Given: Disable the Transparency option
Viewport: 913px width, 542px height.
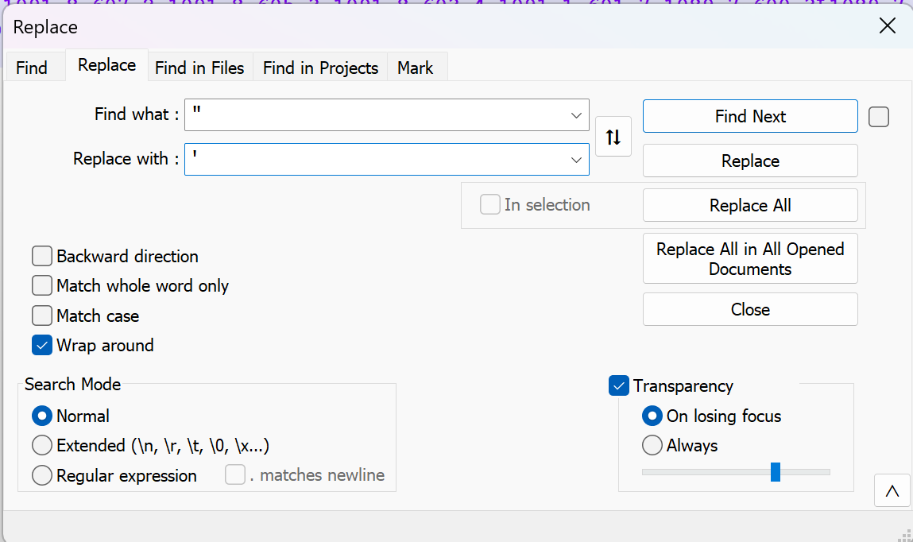Looking at the screenshot, I should pyautogui.click(x=619, y=385).
